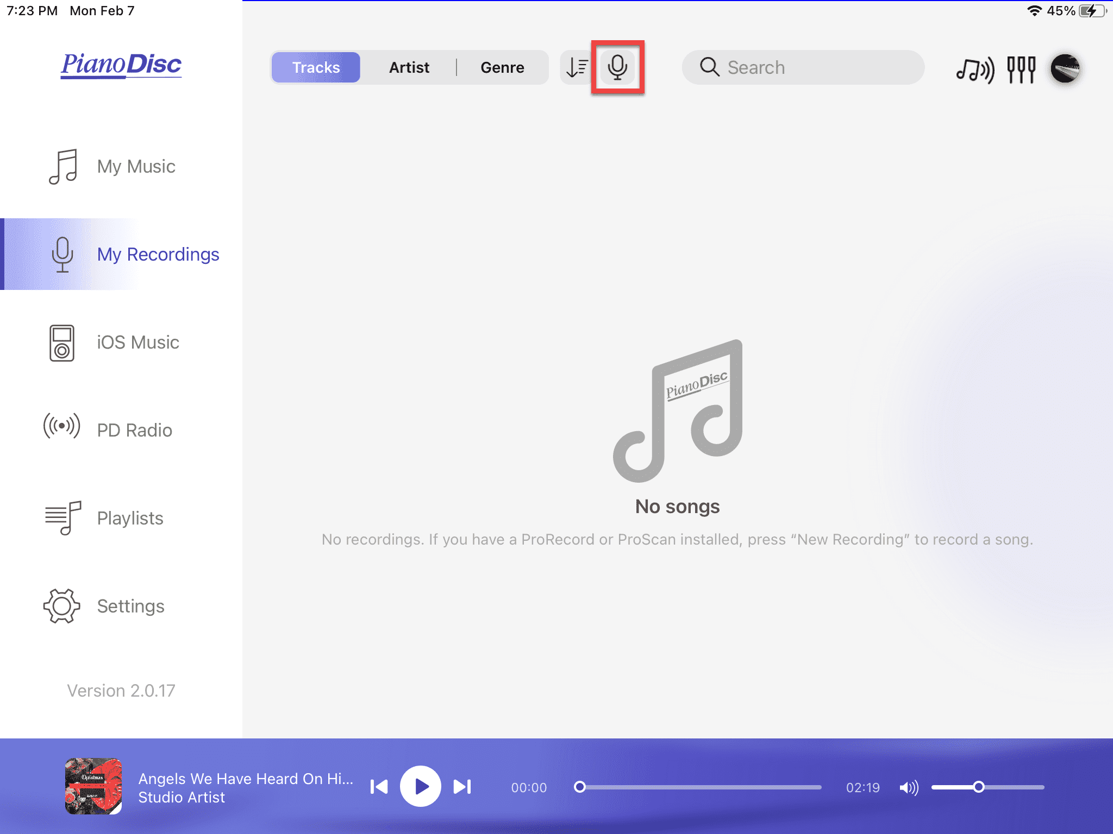Open Playlists from the sidebar
1113x834 pixels.
[x=121, y=518]
